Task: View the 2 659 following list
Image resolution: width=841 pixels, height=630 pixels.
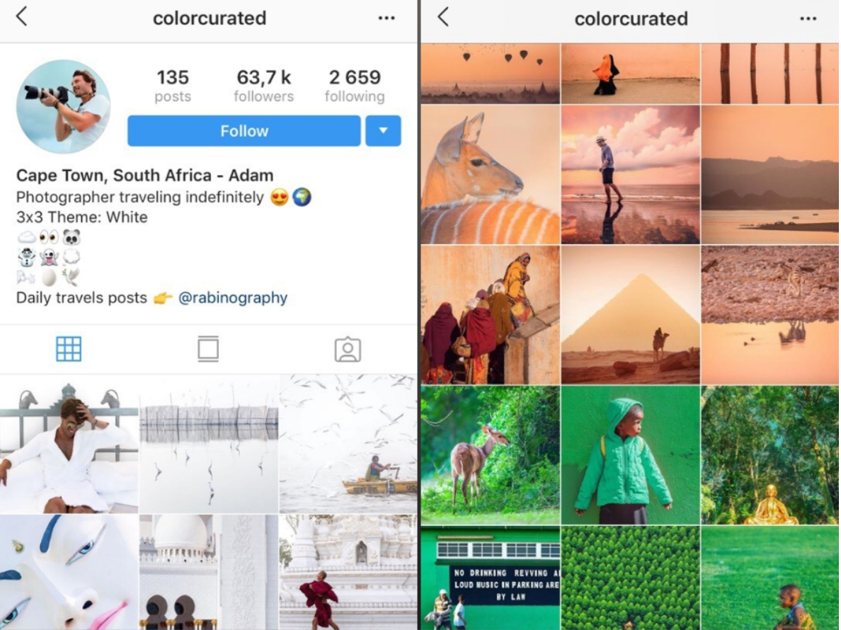Action: 355,85
